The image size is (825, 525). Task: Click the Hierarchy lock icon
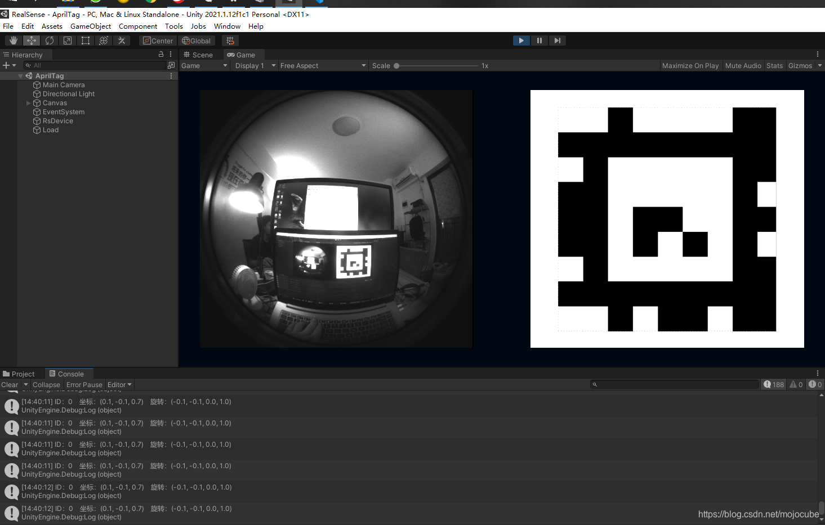click(x=161, y=55)
